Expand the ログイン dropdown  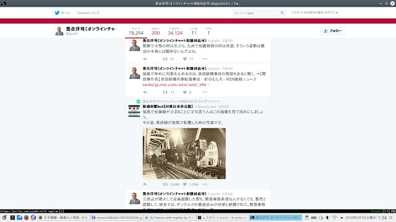pyautogui.click(x=331, y=12)
